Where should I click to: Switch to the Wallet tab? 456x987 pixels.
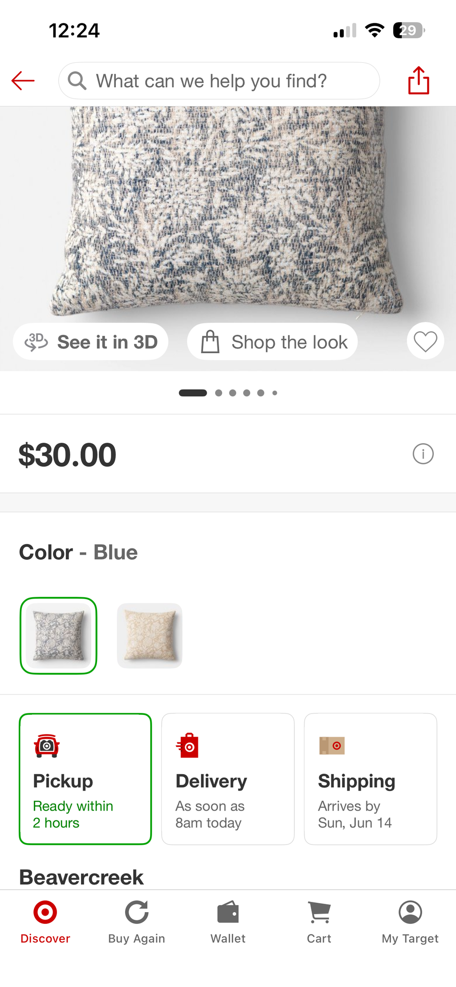pos(228,922)
